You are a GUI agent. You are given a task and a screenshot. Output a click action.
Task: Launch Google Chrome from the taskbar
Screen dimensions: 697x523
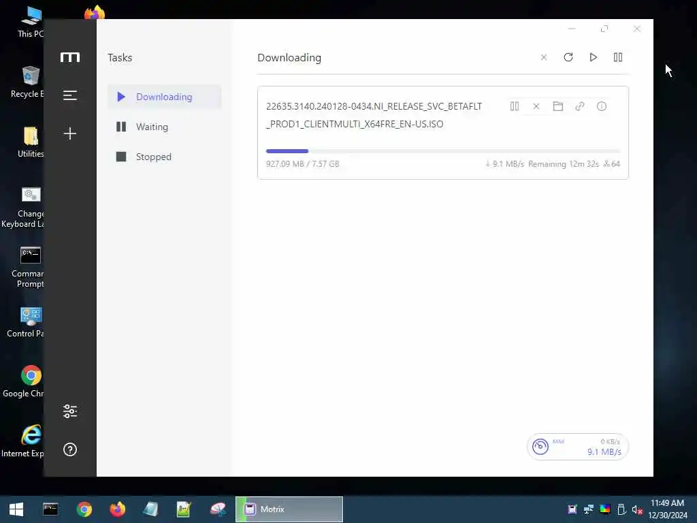click(84, 509)
